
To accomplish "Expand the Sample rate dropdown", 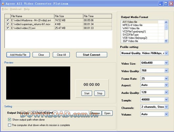I will tap(166, 100).
